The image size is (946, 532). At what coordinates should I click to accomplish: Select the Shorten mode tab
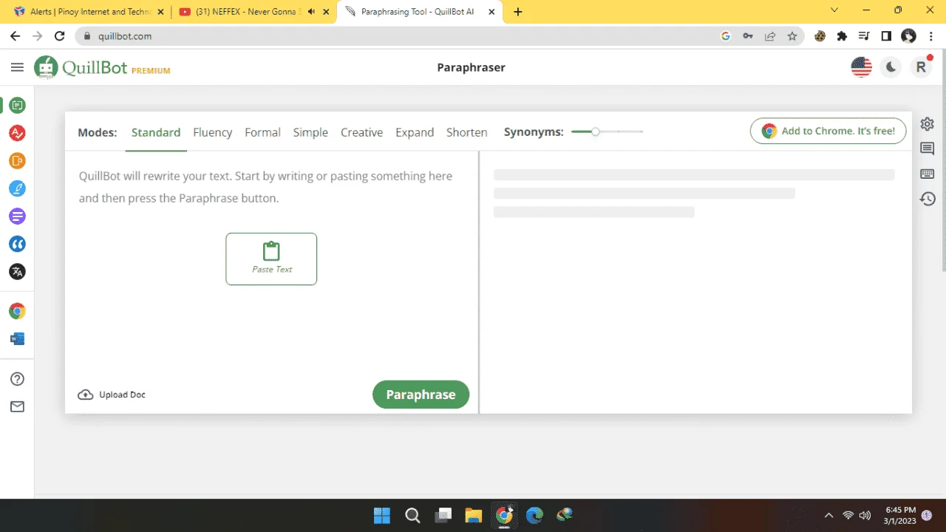tap(467, 132)
